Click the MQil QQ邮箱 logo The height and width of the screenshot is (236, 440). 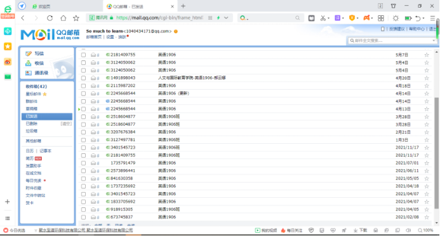50,34
